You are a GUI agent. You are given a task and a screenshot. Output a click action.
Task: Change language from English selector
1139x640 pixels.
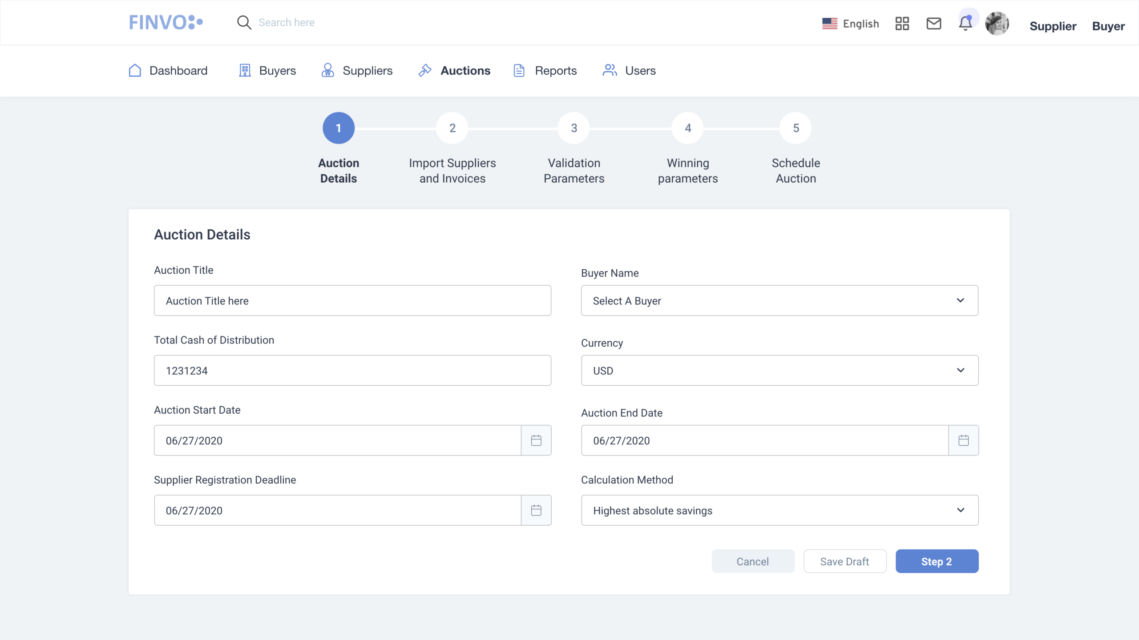tap(850, 24)
